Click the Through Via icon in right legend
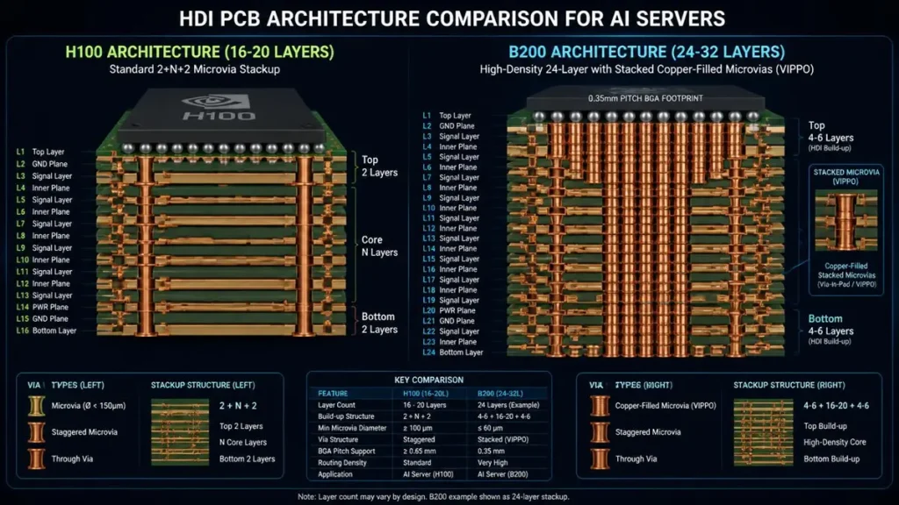899x505 pixels. coord(600,459)
